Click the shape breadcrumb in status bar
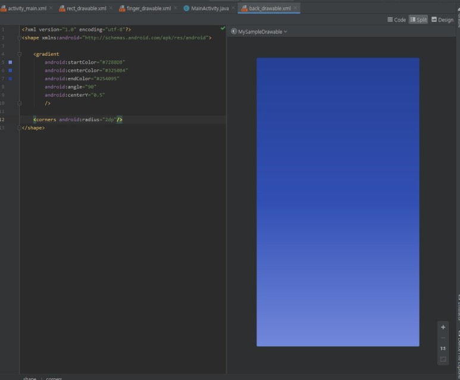Viewport: 460px width, 380px height. (30, 378)
